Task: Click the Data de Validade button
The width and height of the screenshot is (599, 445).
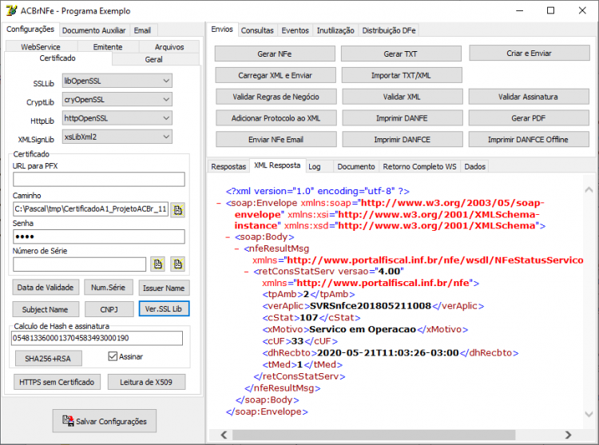Action: [x=46, y=288]
